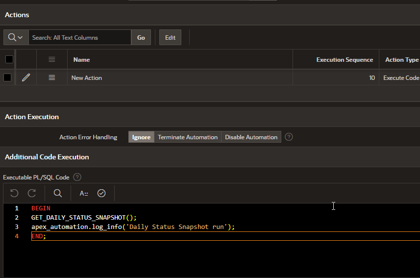Click the Validate checkmark icon in editor
Viewport: 420px width, 278px height.
[x=101, y=193]
